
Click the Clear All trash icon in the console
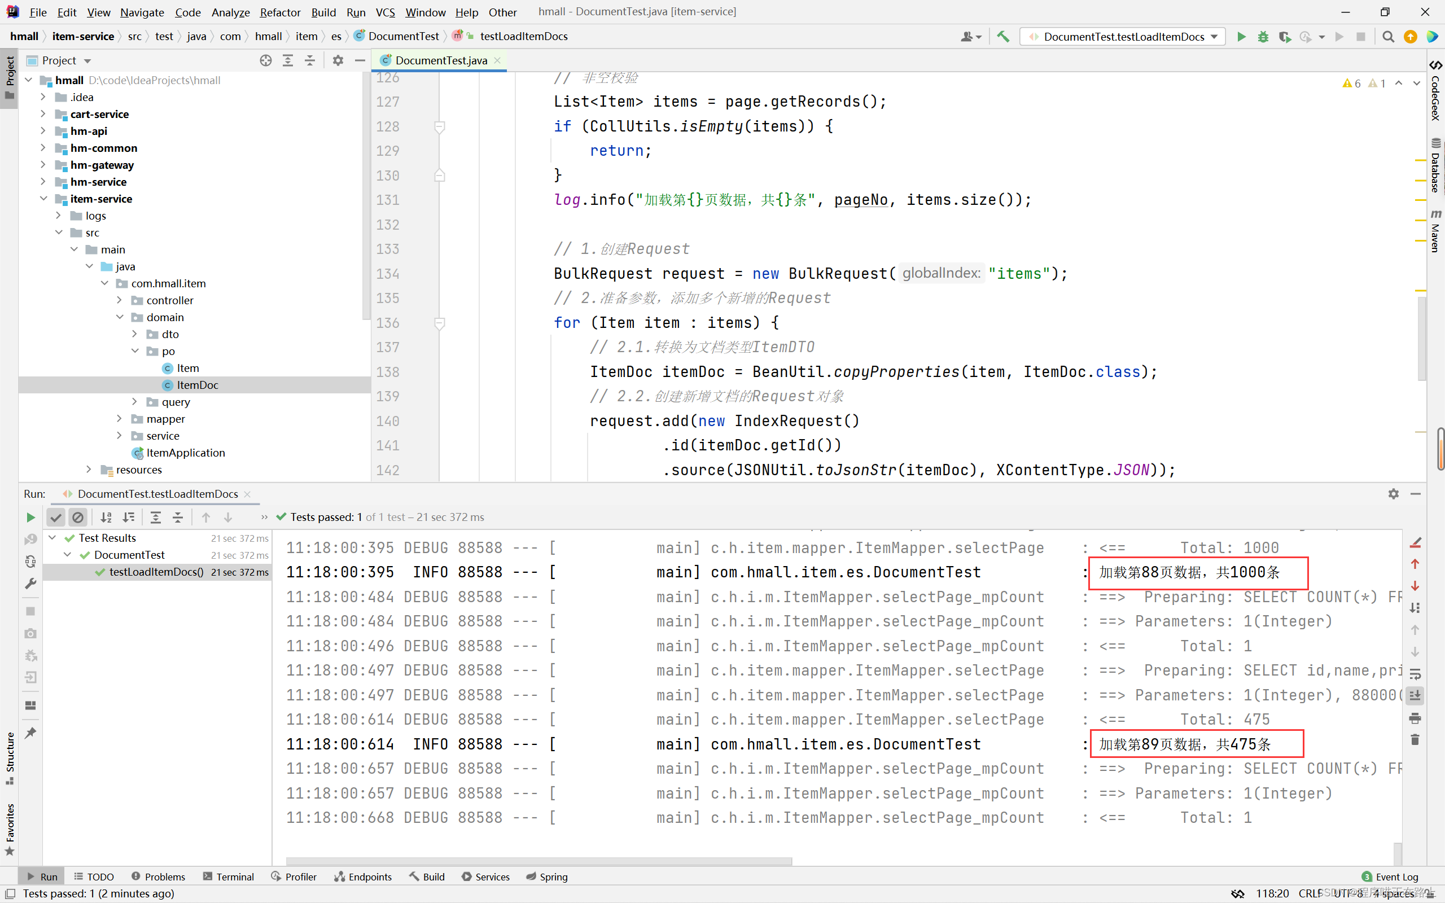(x=1415, y=740)
